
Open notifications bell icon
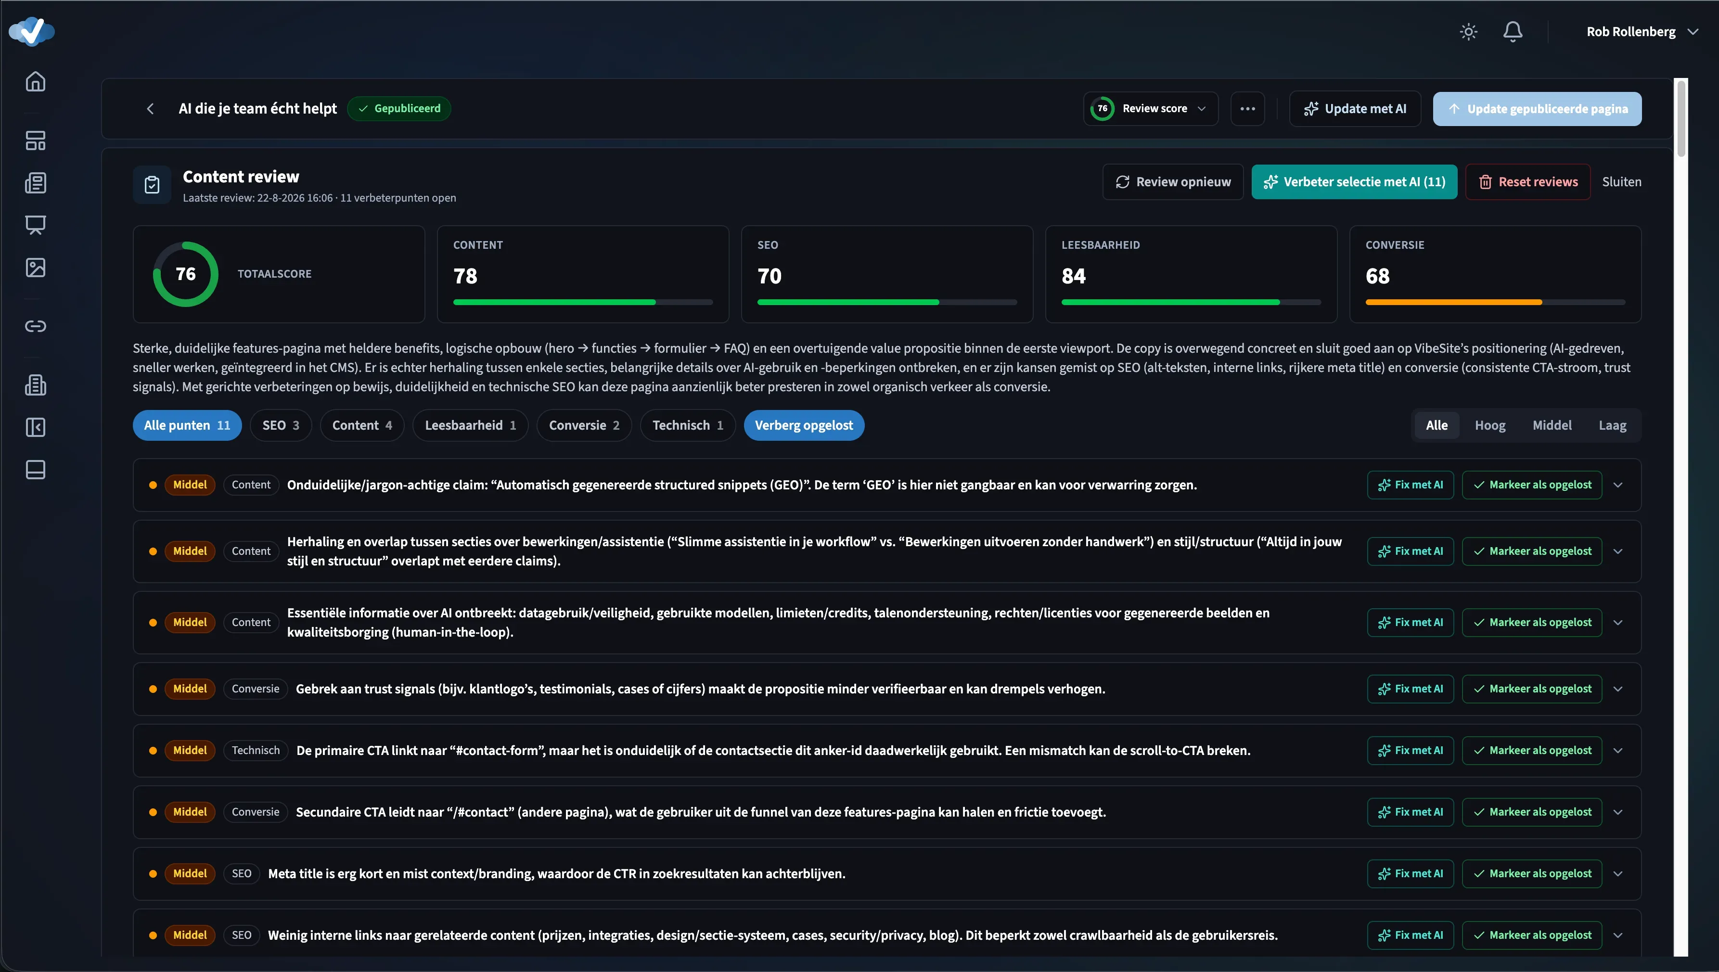[1512, 31]
